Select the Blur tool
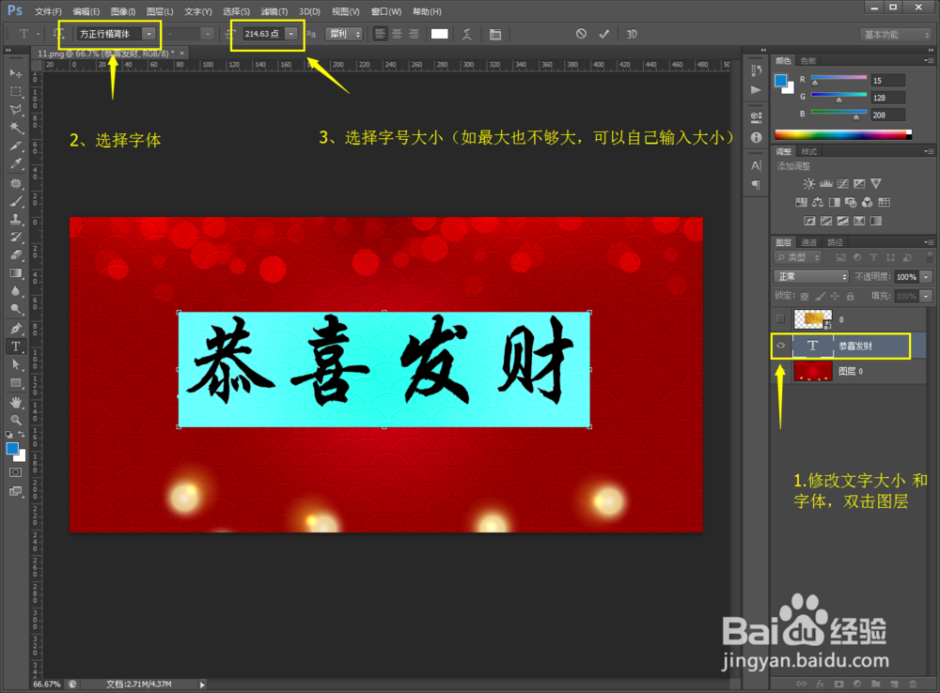Viewport: 940px width, 693px height. pyautogui.click(x=16, y=292)
